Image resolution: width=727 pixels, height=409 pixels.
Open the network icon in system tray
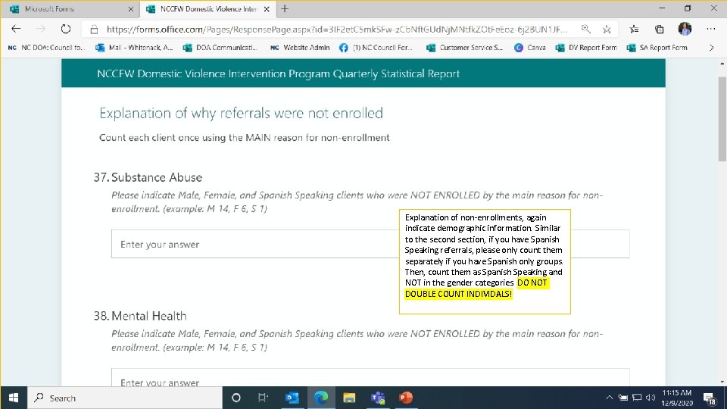pyautogui.click(x=637, y=398)
